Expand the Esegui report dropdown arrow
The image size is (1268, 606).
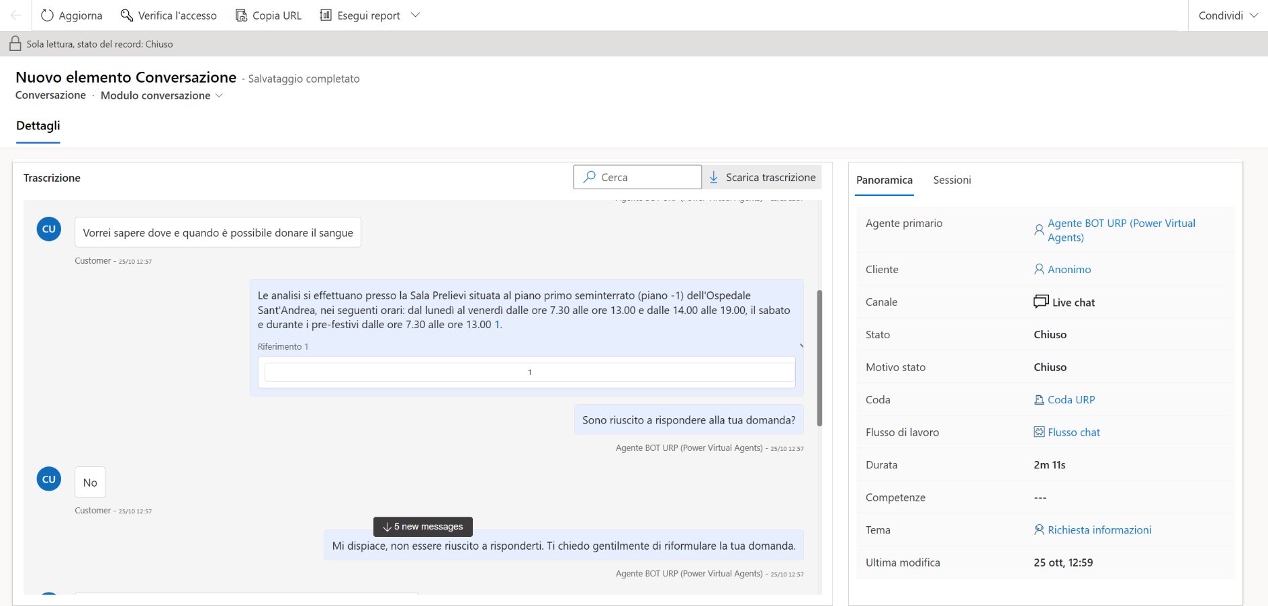(x=415, y=15)
